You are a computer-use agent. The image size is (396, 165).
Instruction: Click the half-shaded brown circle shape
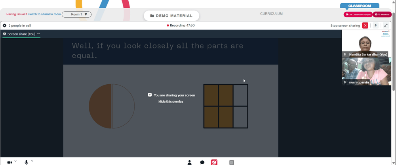point(112,106)
